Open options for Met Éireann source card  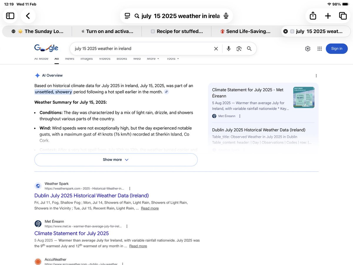[240, 116]
